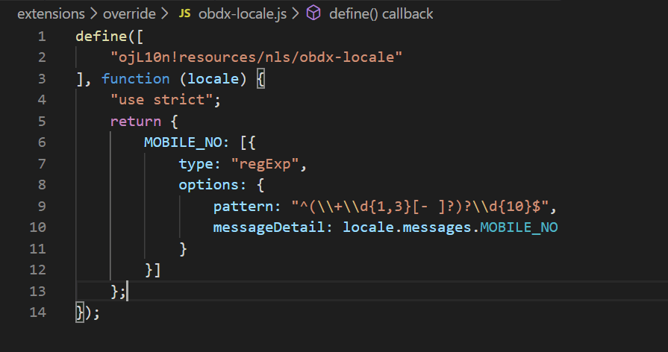Image resolution: width=668 pixels, height=352 pixels.
Task: Click line number 14 in gutter
Action: pyautogui.click(x=38, y=312)
